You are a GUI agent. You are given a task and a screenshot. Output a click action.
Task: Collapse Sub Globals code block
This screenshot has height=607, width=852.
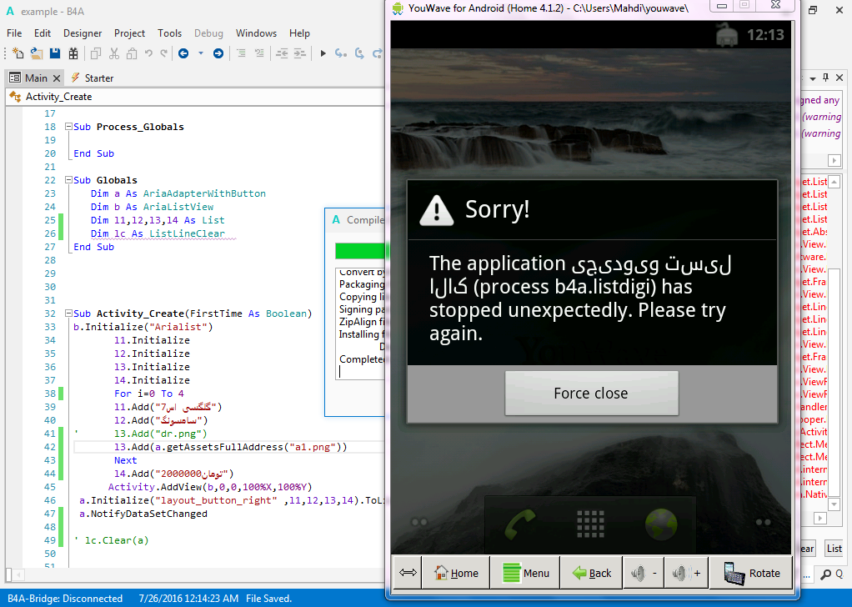pos(68,180)
